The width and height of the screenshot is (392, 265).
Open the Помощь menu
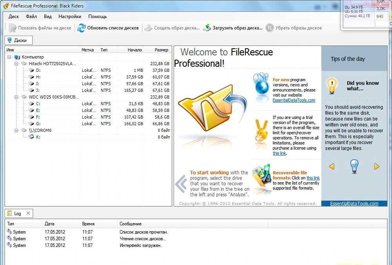(98, 16)
